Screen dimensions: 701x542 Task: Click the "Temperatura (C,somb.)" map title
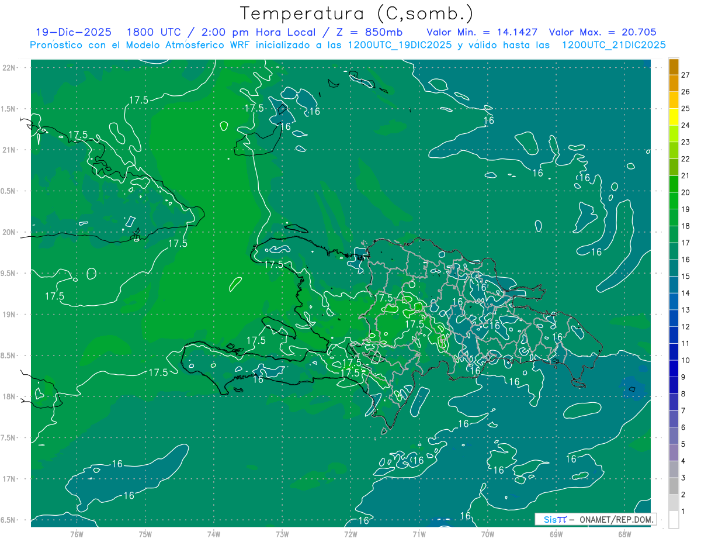click(356, 13)
